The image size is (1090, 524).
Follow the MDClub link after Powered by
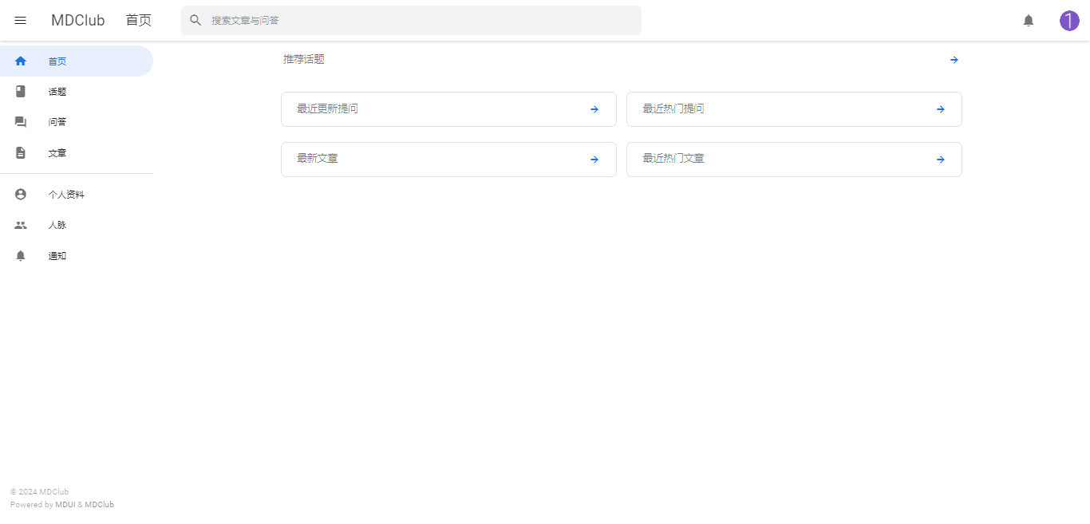100,505
